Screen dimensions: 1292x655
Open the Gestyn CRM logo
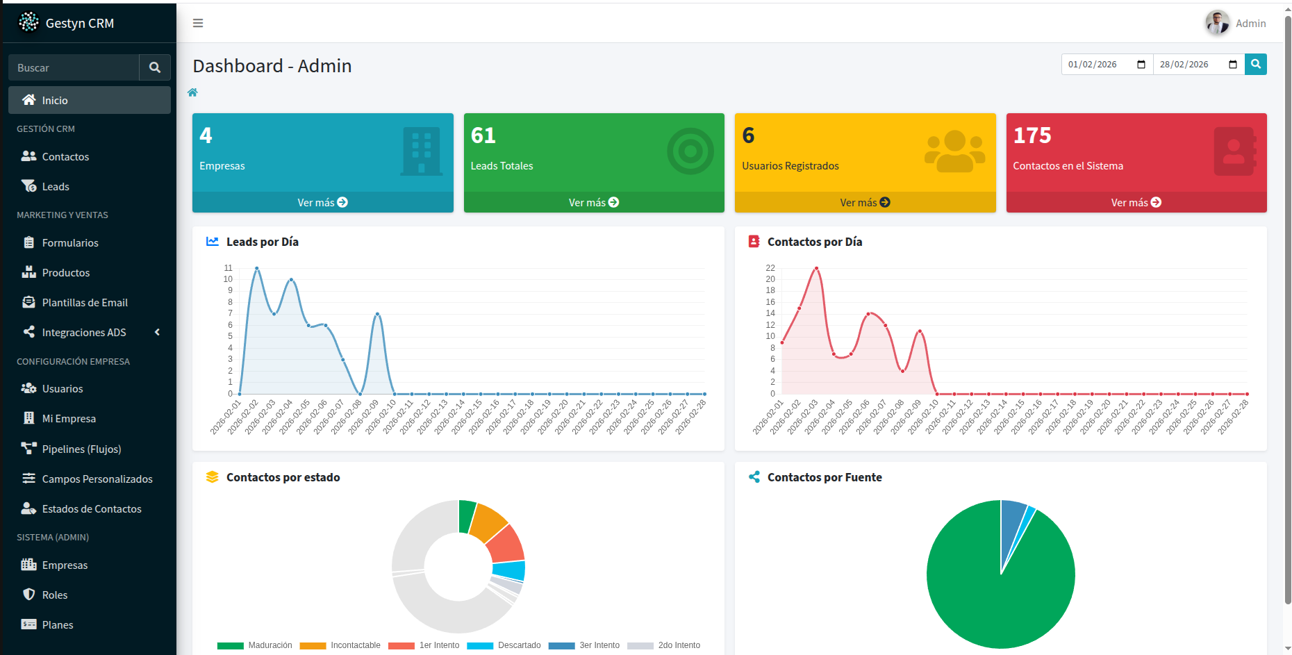tap(28, 22)
